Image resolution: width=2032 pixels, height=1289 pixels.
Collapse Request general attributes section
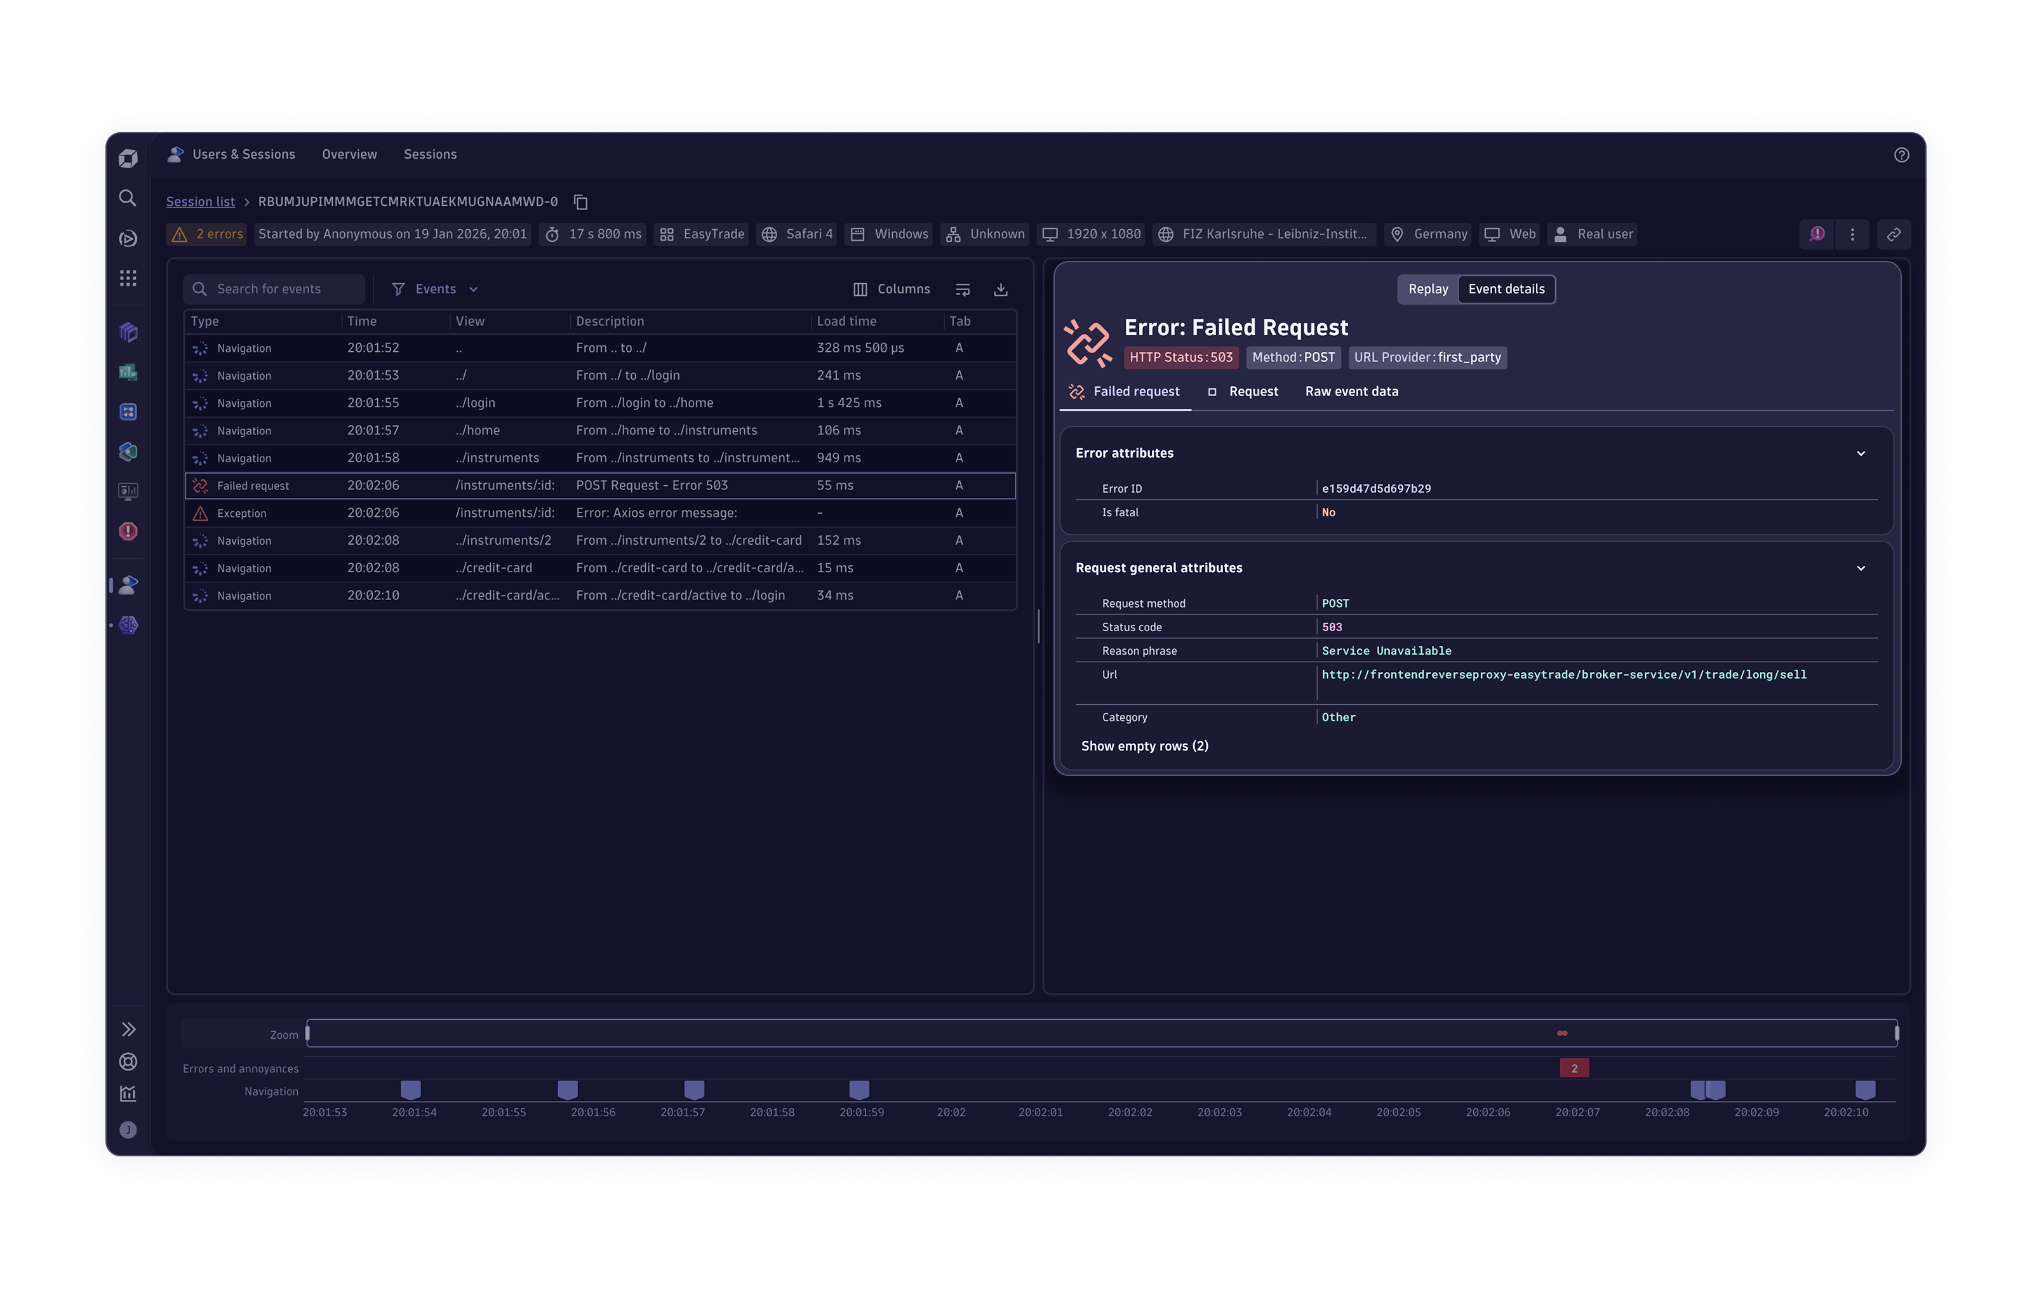1860,568
